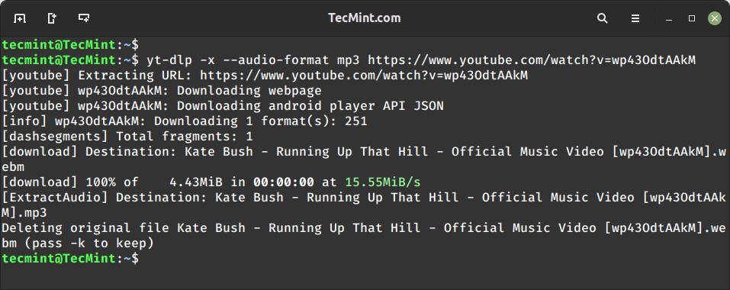Click the [dashsegments] Total fragments line
This screenshot has height=290, width=730.
click(x=127, y=137)
